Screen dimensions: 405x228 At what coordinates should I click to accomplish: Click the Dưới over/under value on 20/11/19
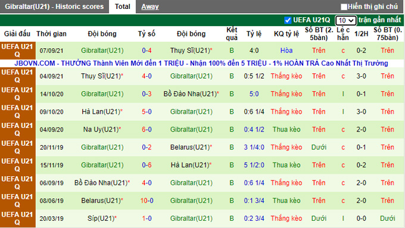tap(319, 148)
